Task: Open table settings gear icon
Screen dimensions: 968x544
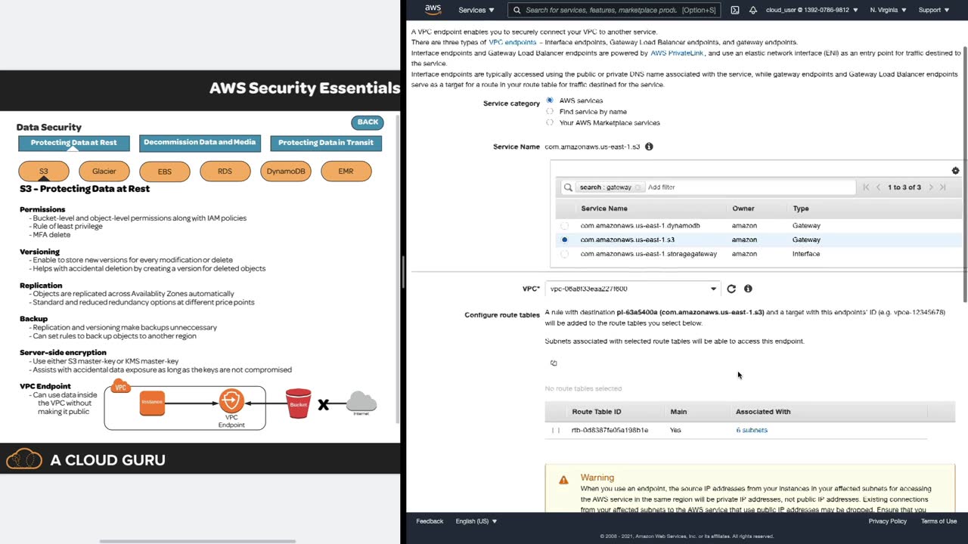Action: tap(955, 171)
